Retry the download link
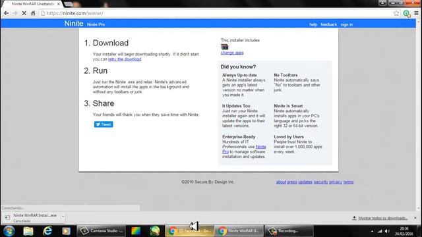Image resolution: width=422 pixels, height=237 pixels. point(125,59)
